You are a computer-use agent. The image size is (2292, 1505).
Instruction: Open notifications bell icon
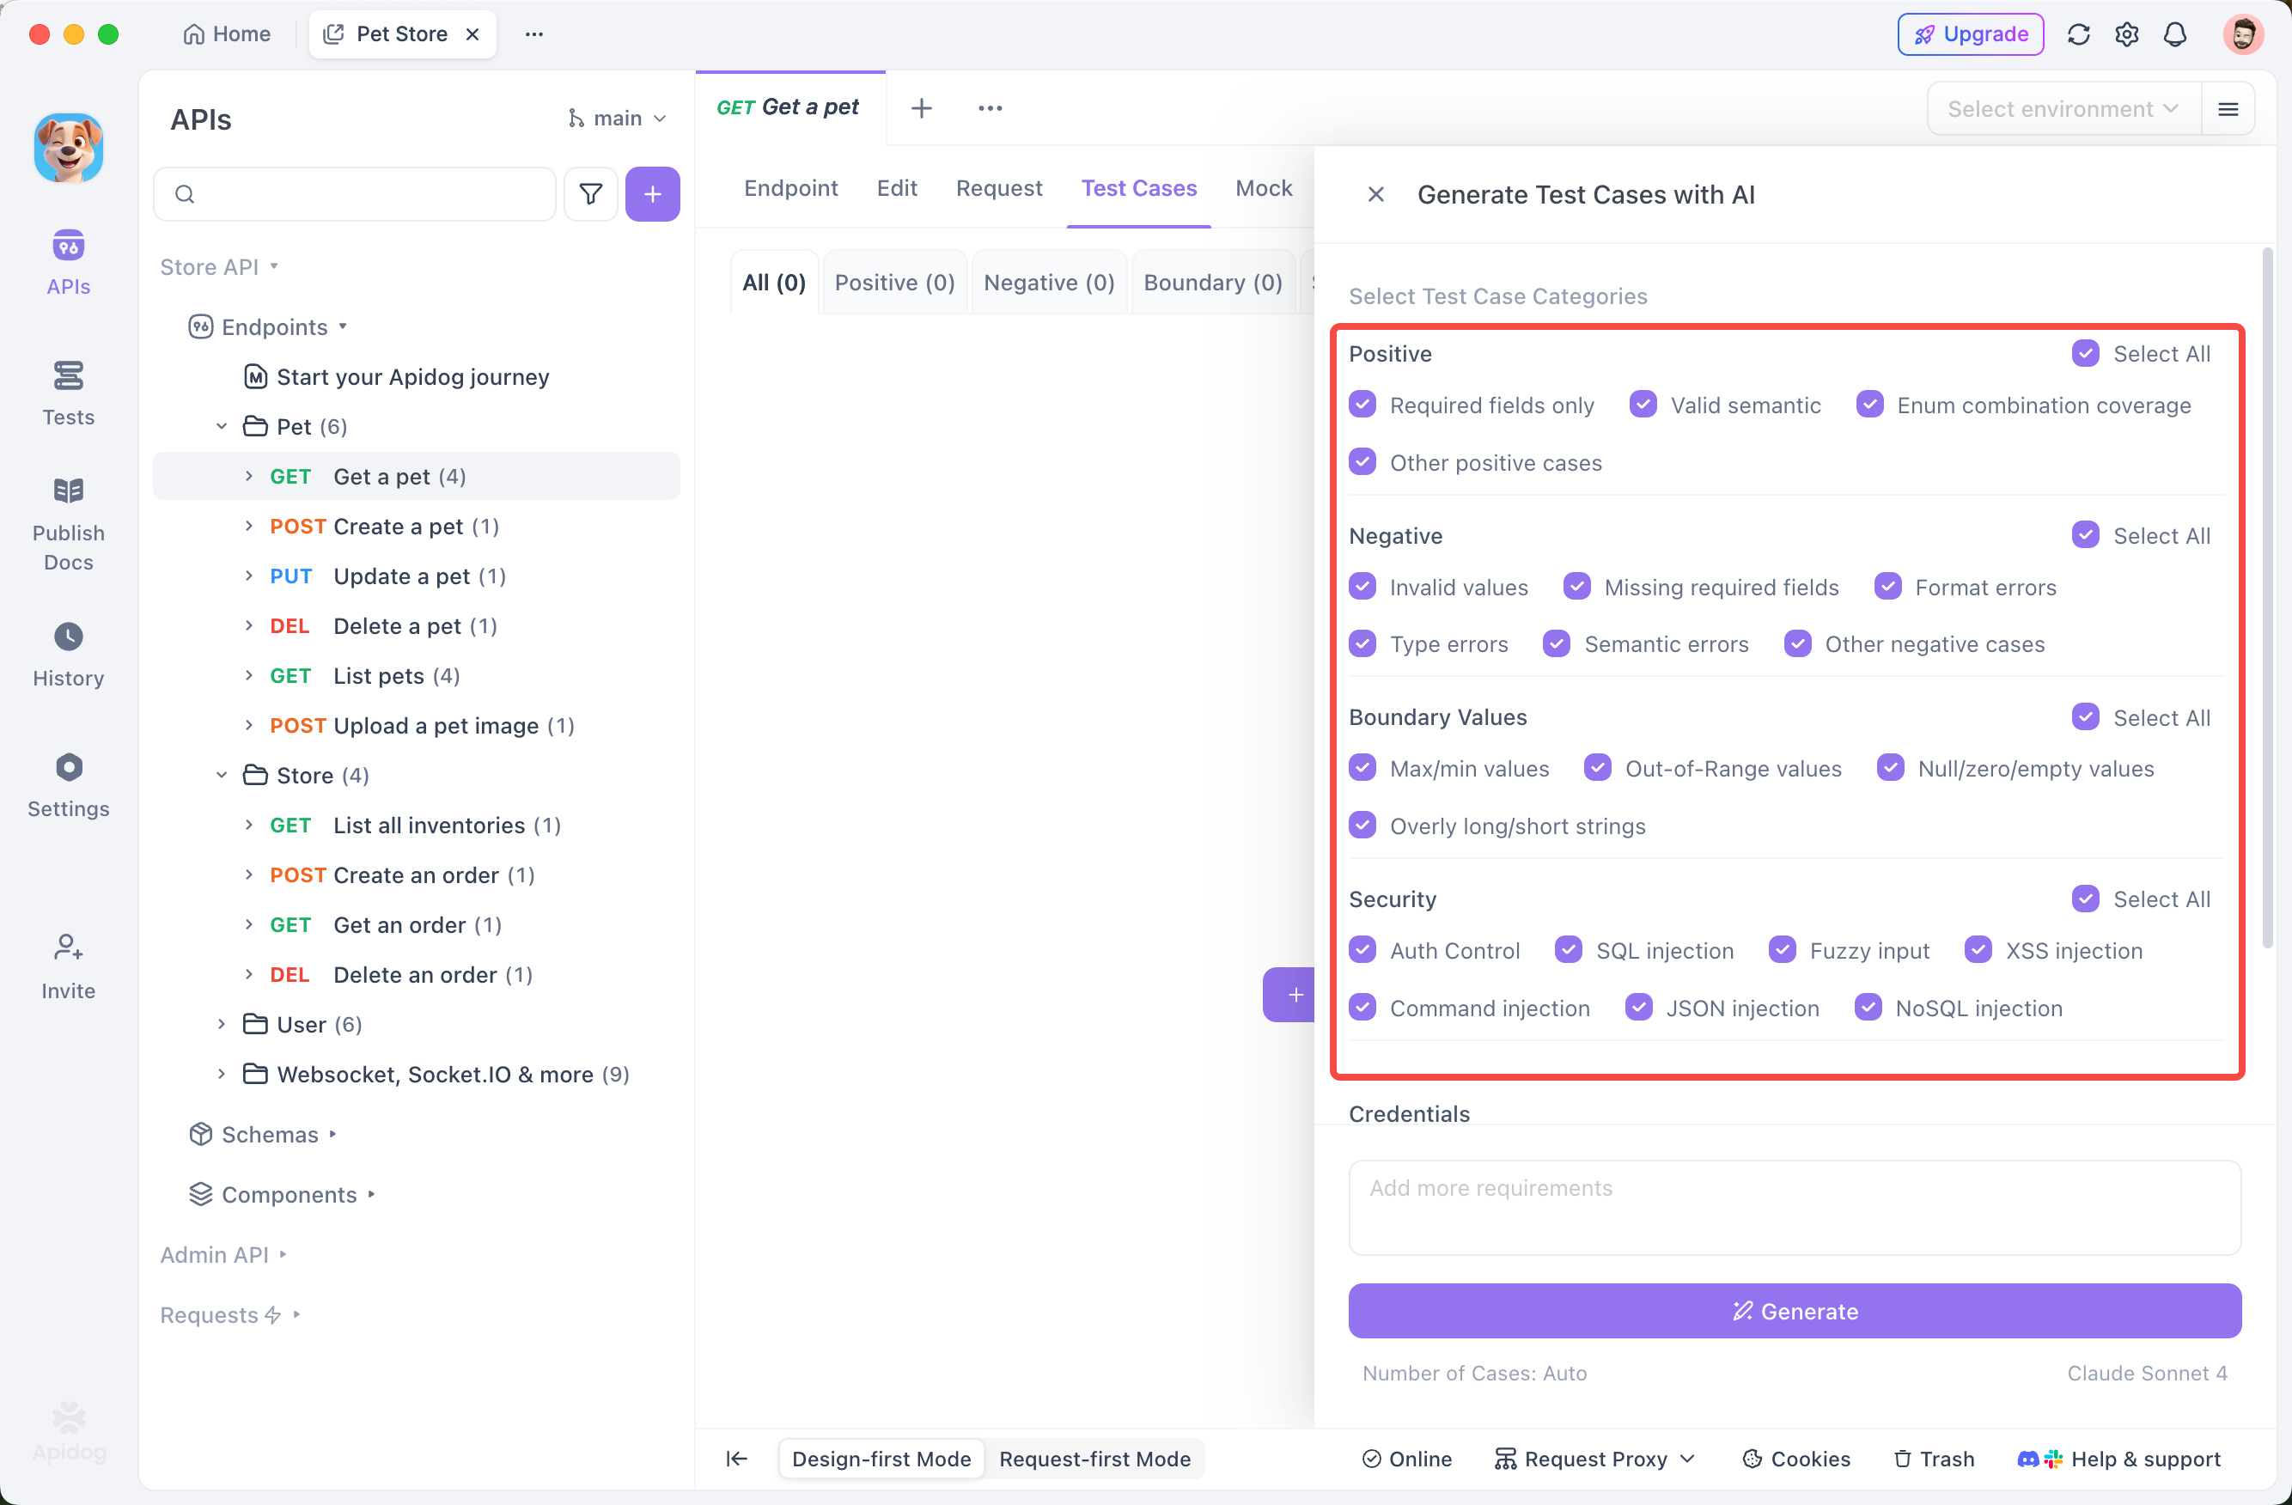[x=2174, y=34]
